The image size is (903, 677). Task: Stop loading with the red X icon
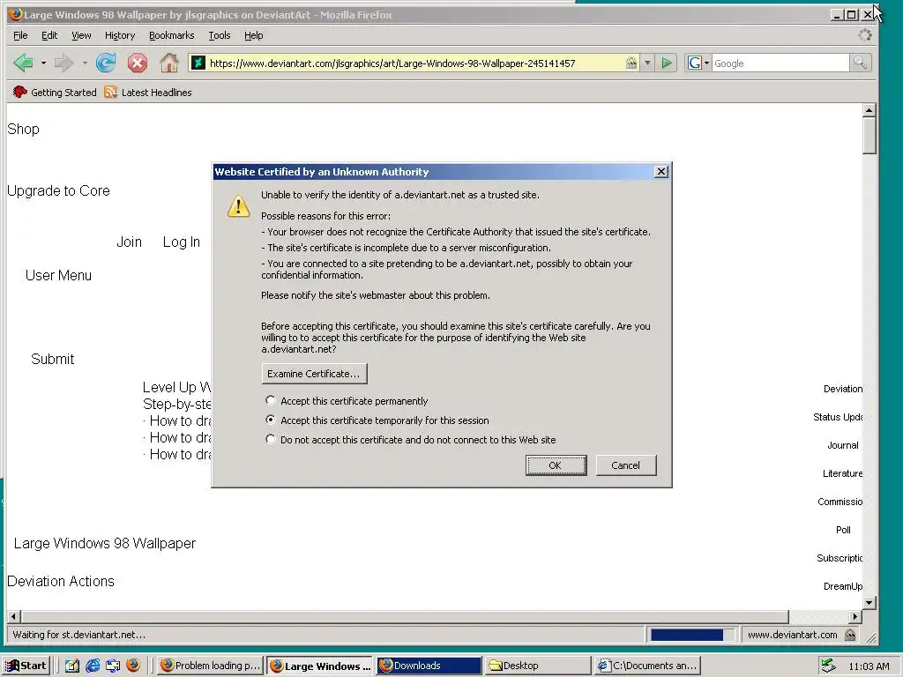point(137,63)
